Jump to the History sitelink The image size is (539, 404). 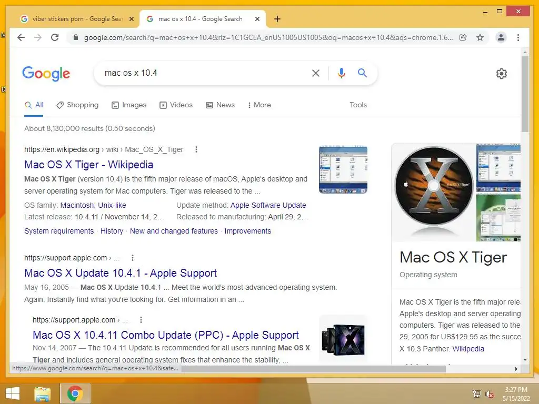coord(112,231)
